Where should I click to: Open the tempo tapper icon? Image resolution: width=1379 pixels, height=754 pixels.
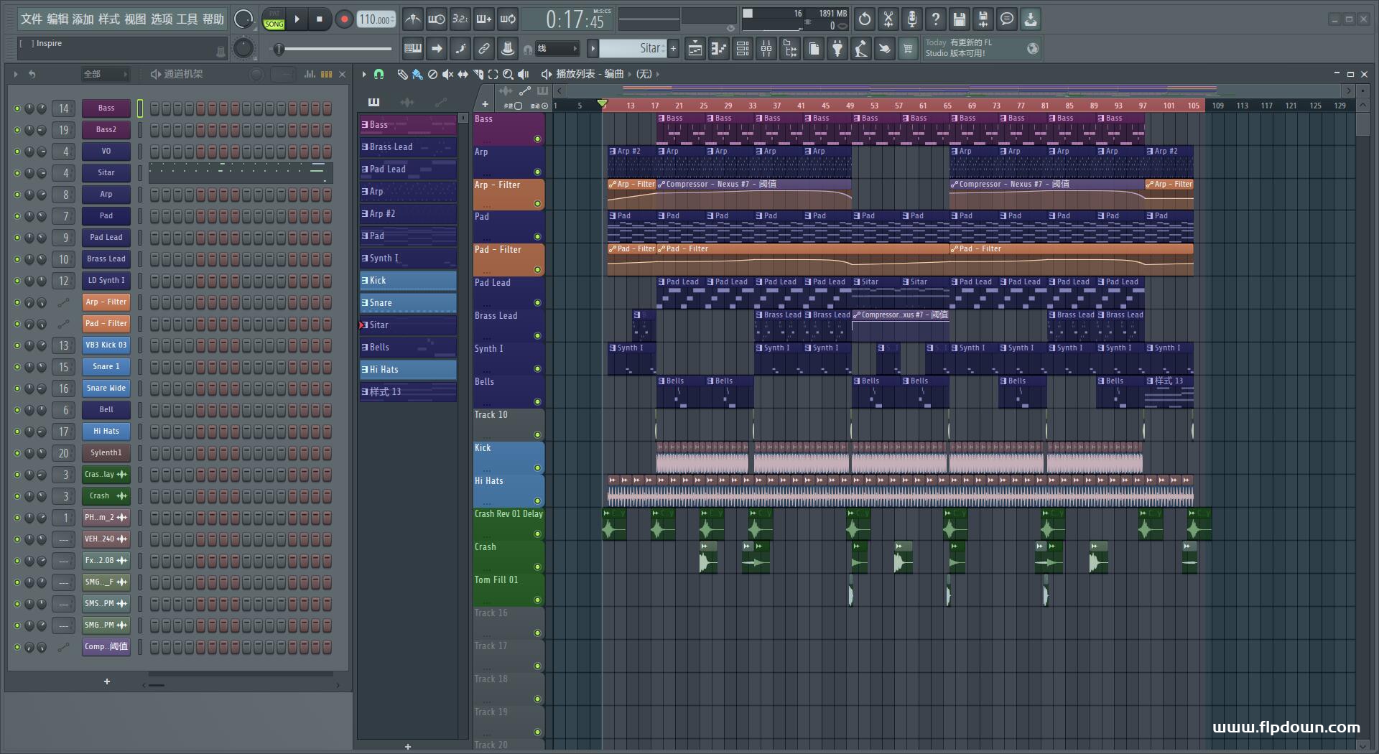pos(861,49)
